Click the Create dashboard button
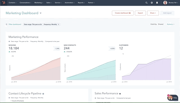Screen dimensions: 180x103 (123, 13)
